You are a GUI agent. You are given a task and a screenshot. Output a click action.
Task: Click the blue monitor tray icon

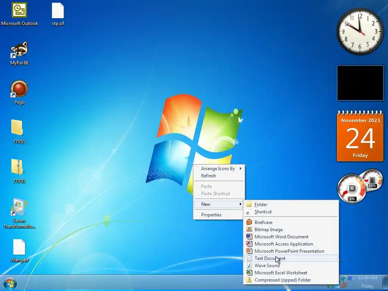coord(350,278)
